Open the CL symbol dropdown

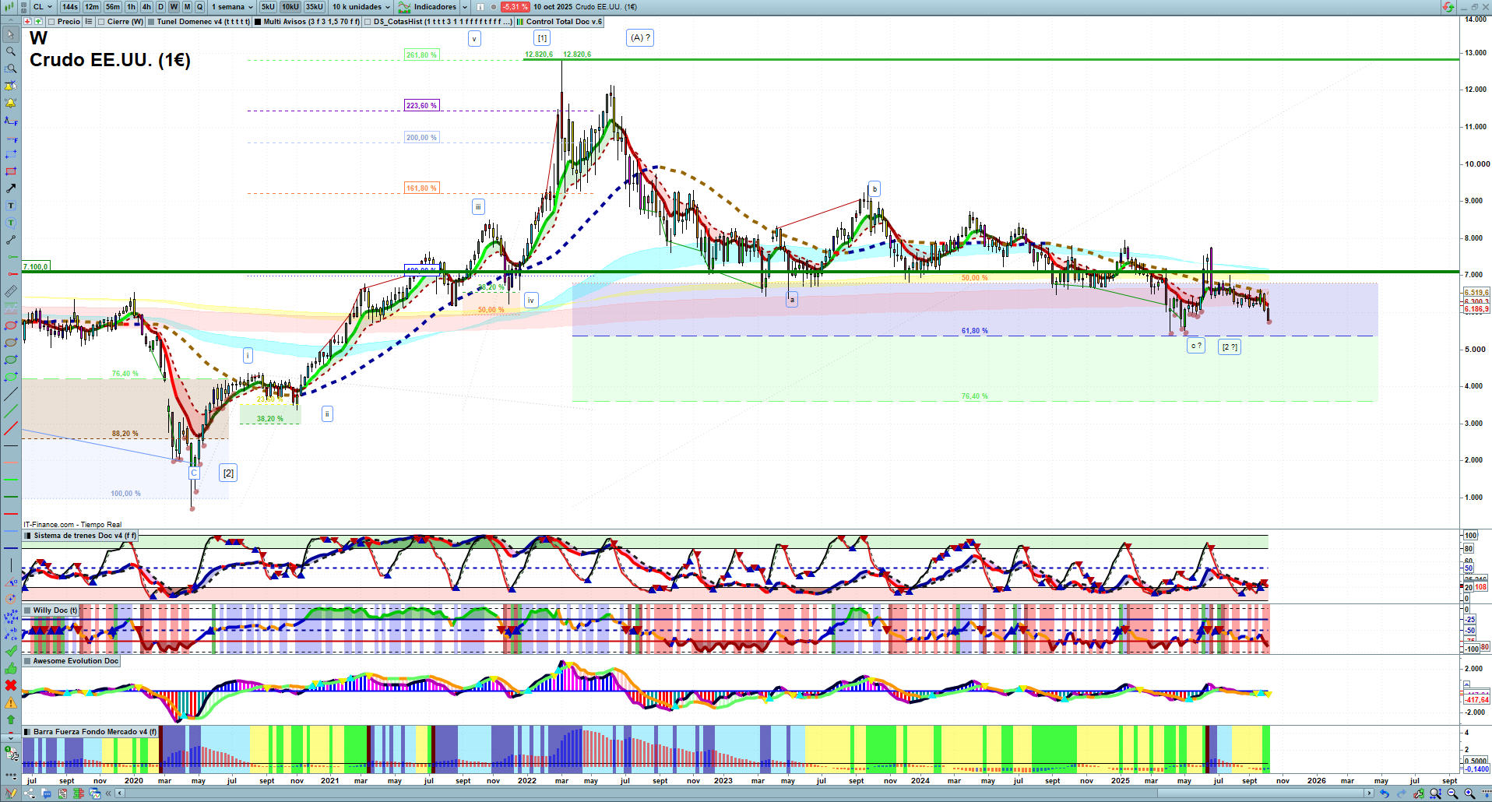(43, 7)
